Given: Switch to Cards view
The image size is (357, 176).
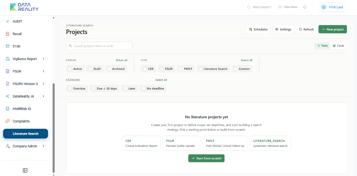Looking at the screenshot, I should 338,45.
